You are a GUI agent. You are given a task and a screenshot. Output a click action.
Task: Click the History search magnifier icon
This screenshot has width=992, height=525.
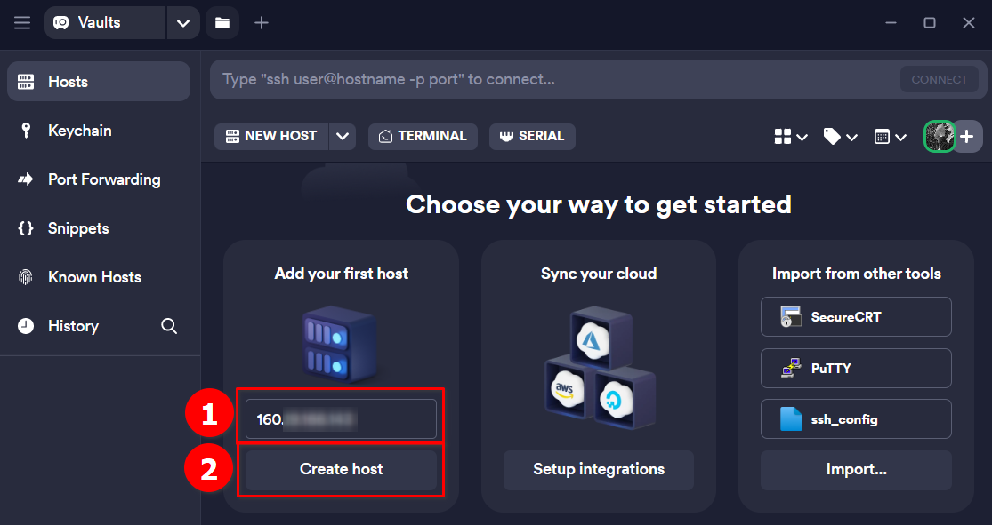169,326
